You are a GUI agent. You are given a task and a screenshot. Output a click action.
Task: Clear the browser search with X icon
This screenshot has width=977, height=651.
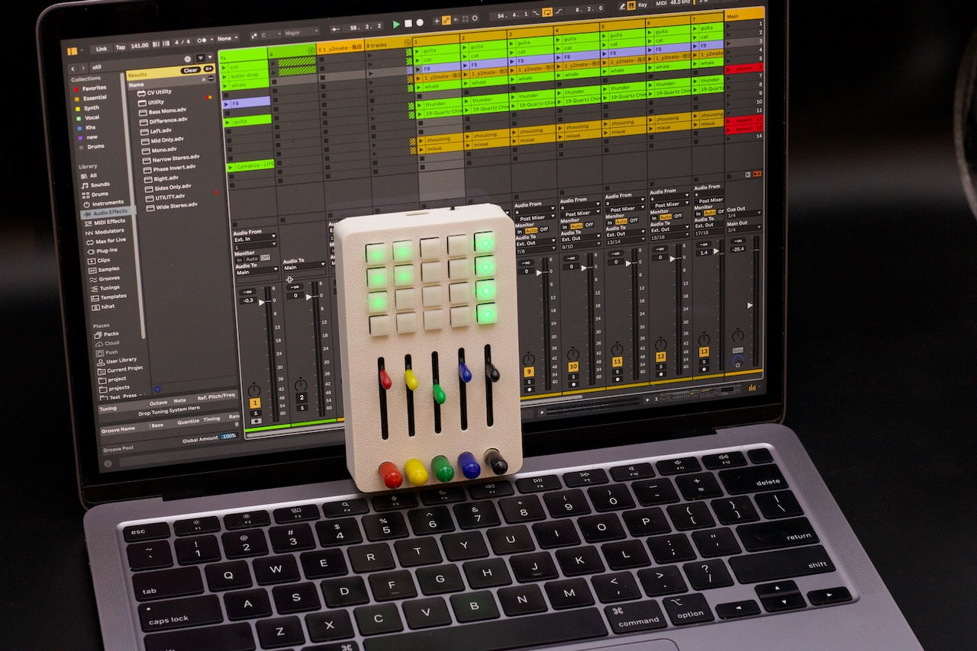click(188, 59)
